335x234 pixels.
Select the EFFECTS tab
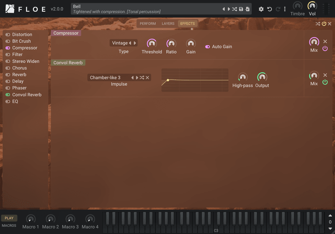click(x=187, y=24)
